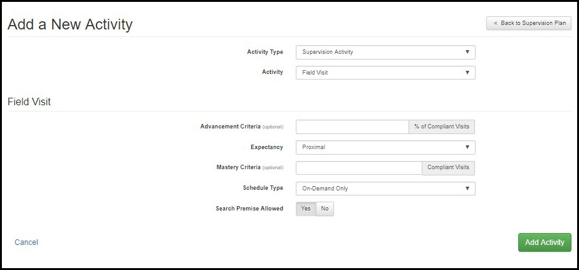
Task: Click the Cancel link
Action: (x=26, y=242)
